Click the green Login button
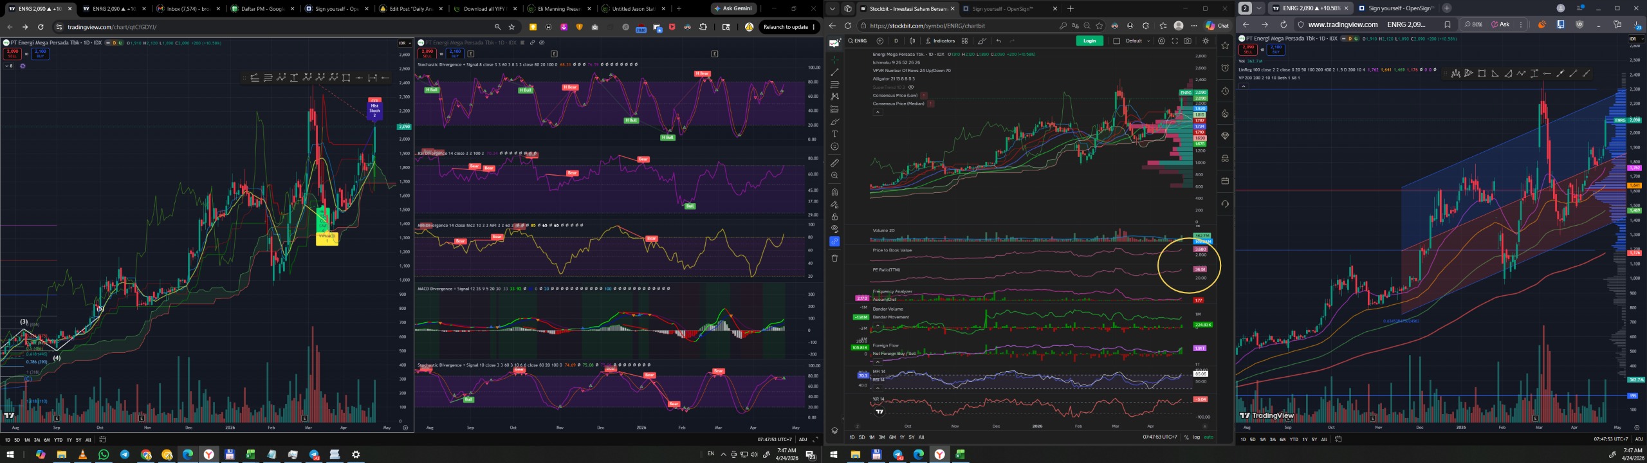The width and height of the screenshot is (1647, 463). click(1089, 41)
